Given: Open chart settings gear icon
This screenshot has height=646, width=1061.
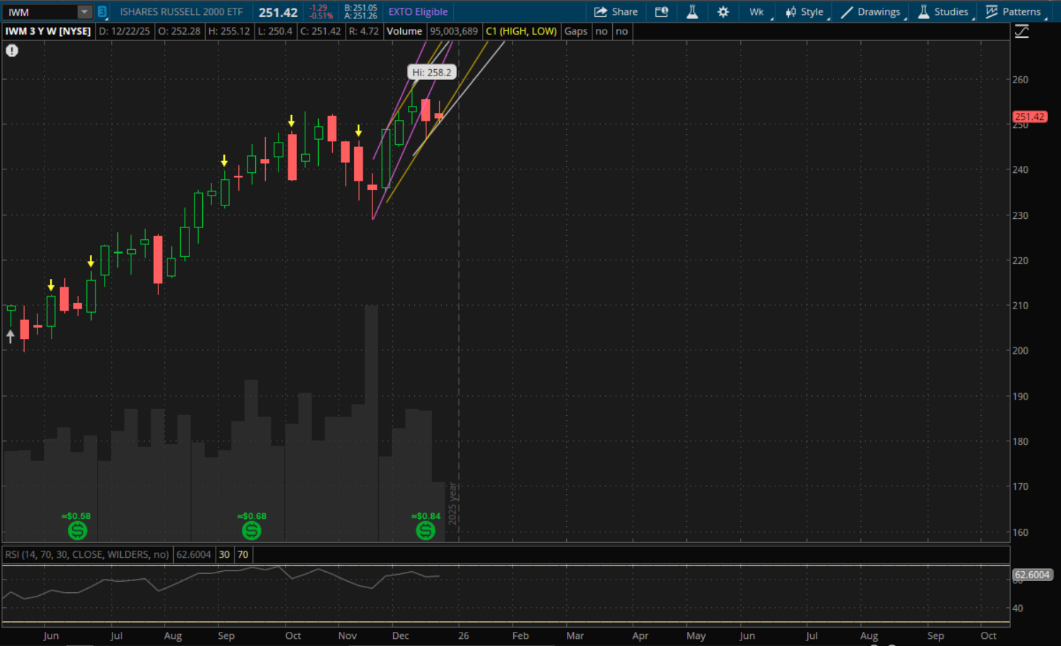Looking at the screenshot, I should click(722, 12).
